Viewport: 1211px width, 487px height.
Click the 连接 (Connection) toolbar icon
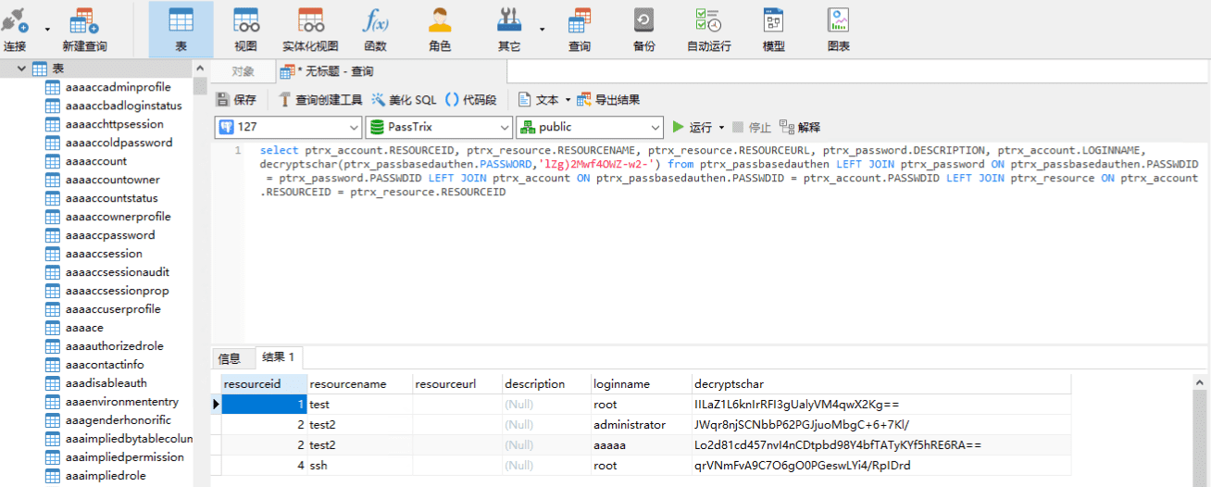pyautogui.click(x=16, y=28)
